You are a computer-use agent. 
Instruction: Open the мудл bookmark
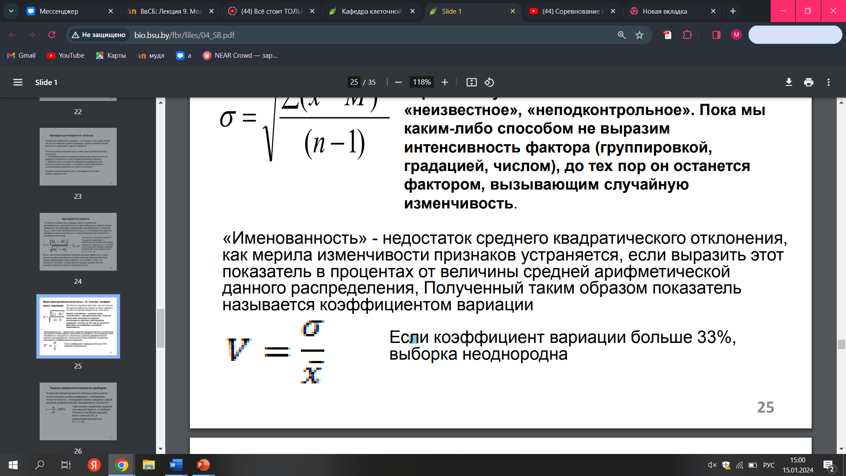pyautogui.click(x=151, y=56)
